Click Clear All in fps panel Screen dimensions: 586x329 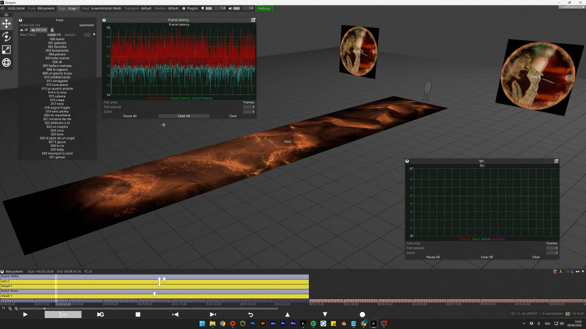point(487,257)
